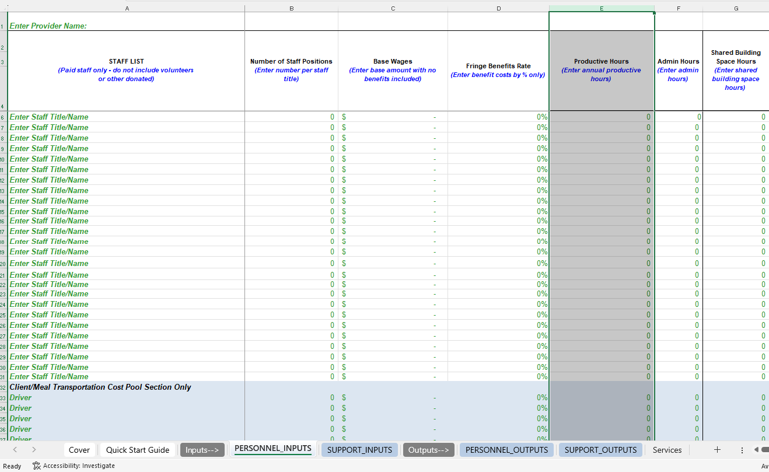Screen dimensions: 769x472
Task: Click the new sheet plus icon
Action: coord(717,450)
